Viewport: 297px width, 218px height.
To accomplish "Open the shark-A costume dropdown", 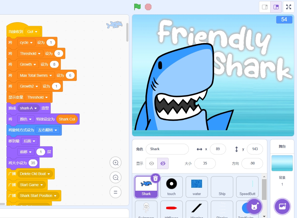I will [x=28, y=108].
